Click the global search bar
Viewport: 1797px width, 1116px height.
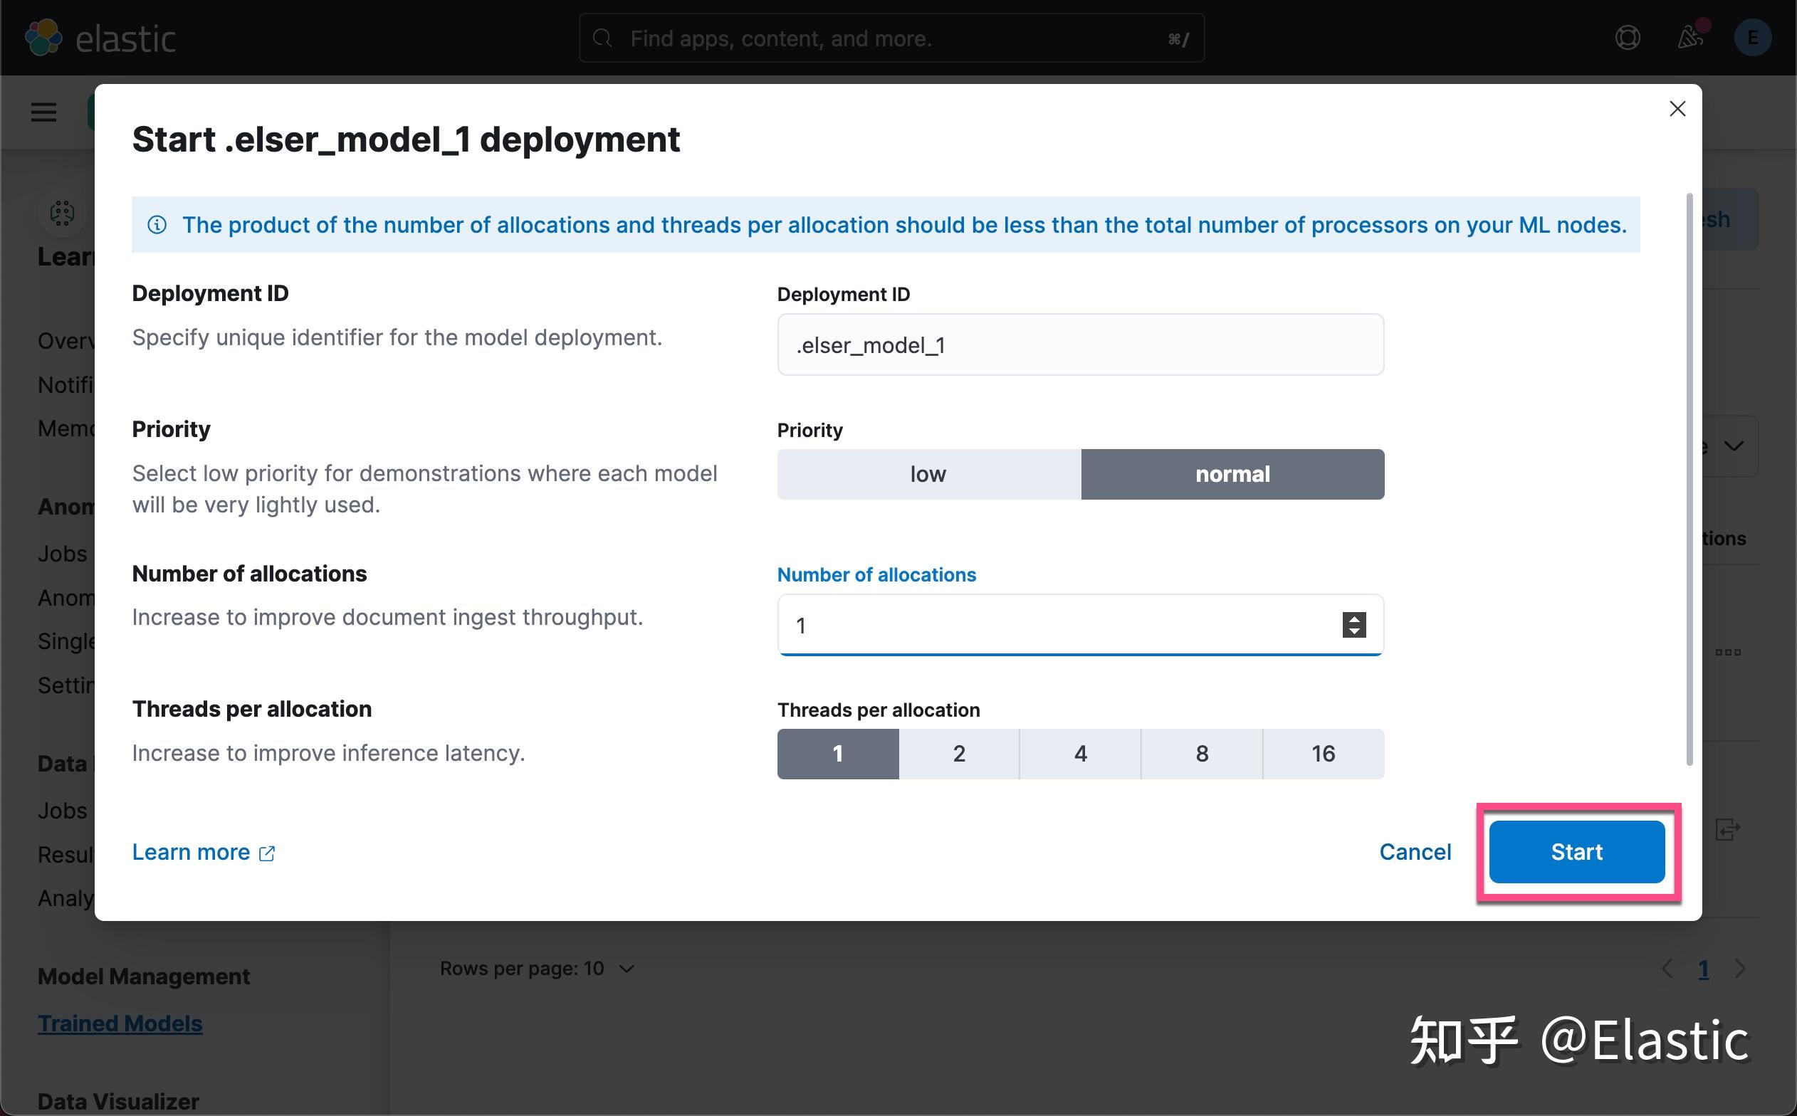click(891, 38)
